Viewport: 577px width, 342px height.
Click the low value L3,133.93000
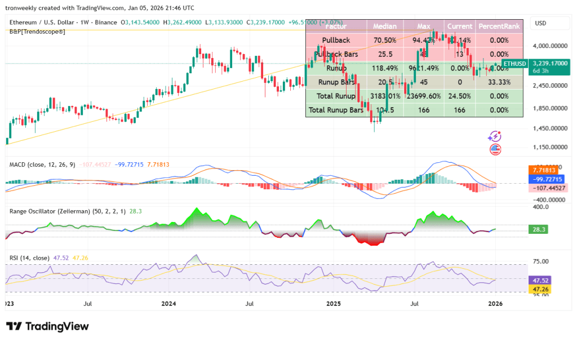tap(224, 23)
